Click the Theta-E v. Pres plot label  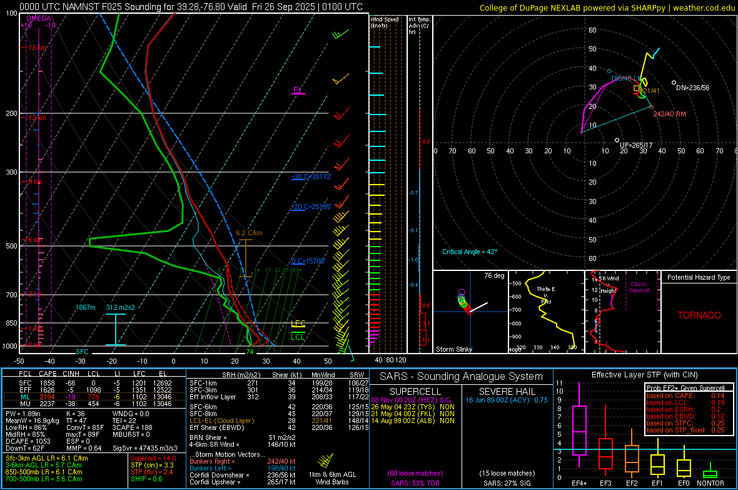[x=546, y=295]
